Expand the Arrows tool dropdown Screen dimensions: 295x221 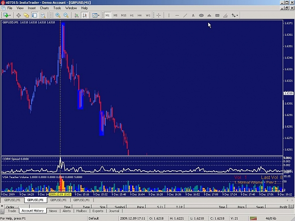(x=237, y=16)
